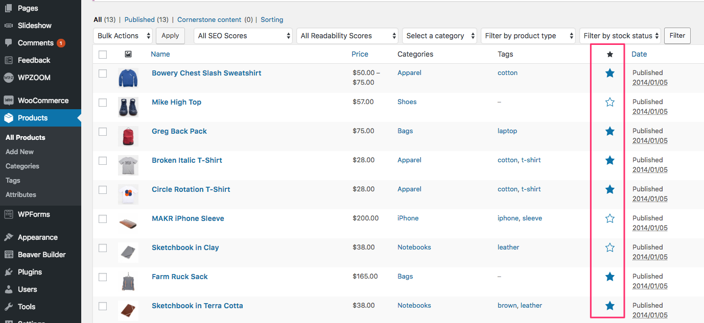This screenshot has height=323, width=704.
Task: Check the select-all products checkbox
Action: (x=103, y=54)
